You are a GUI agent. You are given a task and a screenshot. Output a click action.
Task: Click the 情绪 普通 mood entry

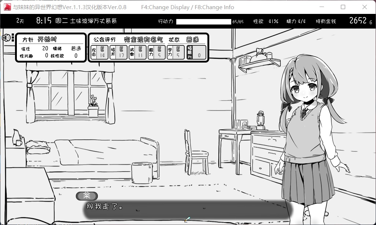point(67,49)
